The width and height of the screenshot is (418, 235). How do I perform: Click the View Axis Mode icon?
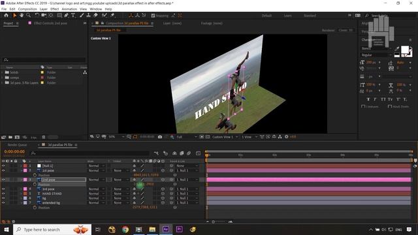point(144,16)
